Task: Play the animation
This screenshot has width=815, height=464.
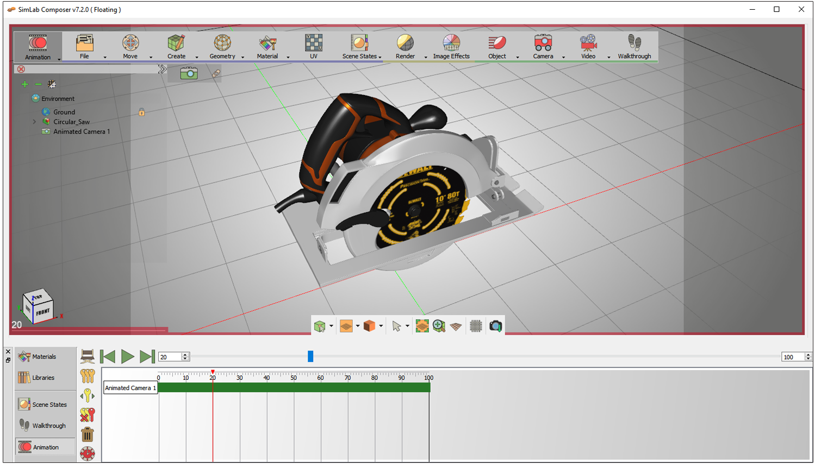Action: click(127, 356)
